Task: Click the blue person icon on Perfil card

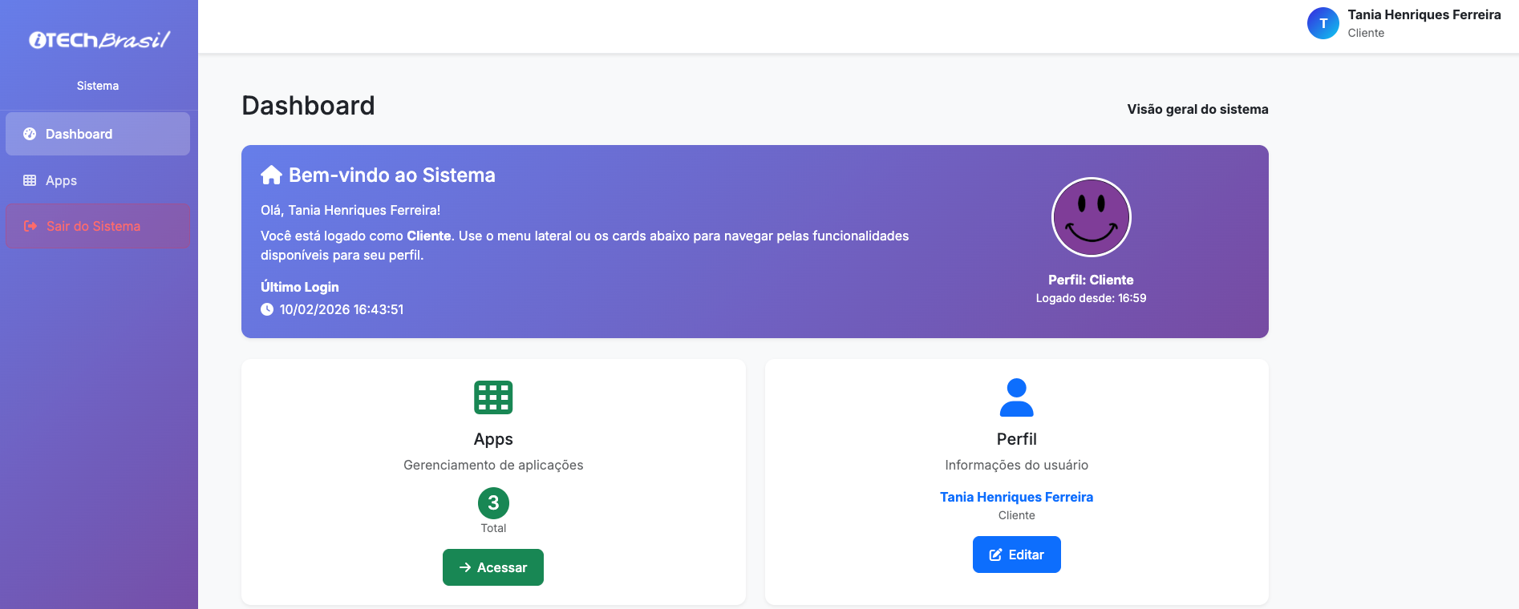Action: click(x=1017, y=397)
